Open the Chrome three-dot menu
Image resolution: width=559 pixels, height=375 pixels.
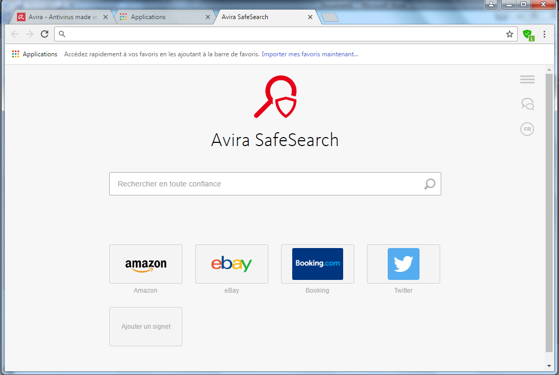coord(544,34)
